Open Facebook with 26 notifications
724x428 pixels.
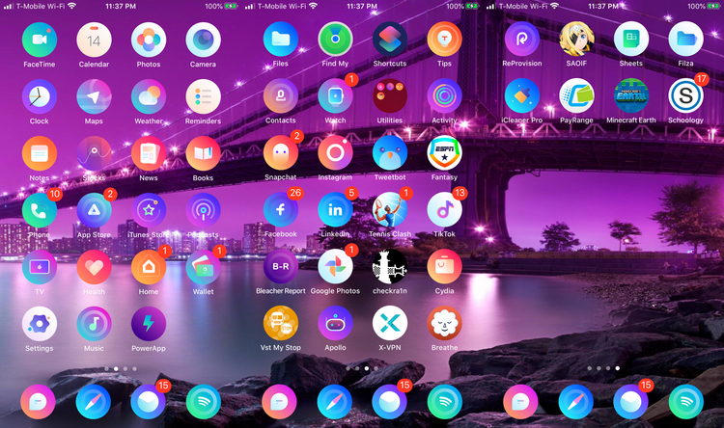point(281,210)
